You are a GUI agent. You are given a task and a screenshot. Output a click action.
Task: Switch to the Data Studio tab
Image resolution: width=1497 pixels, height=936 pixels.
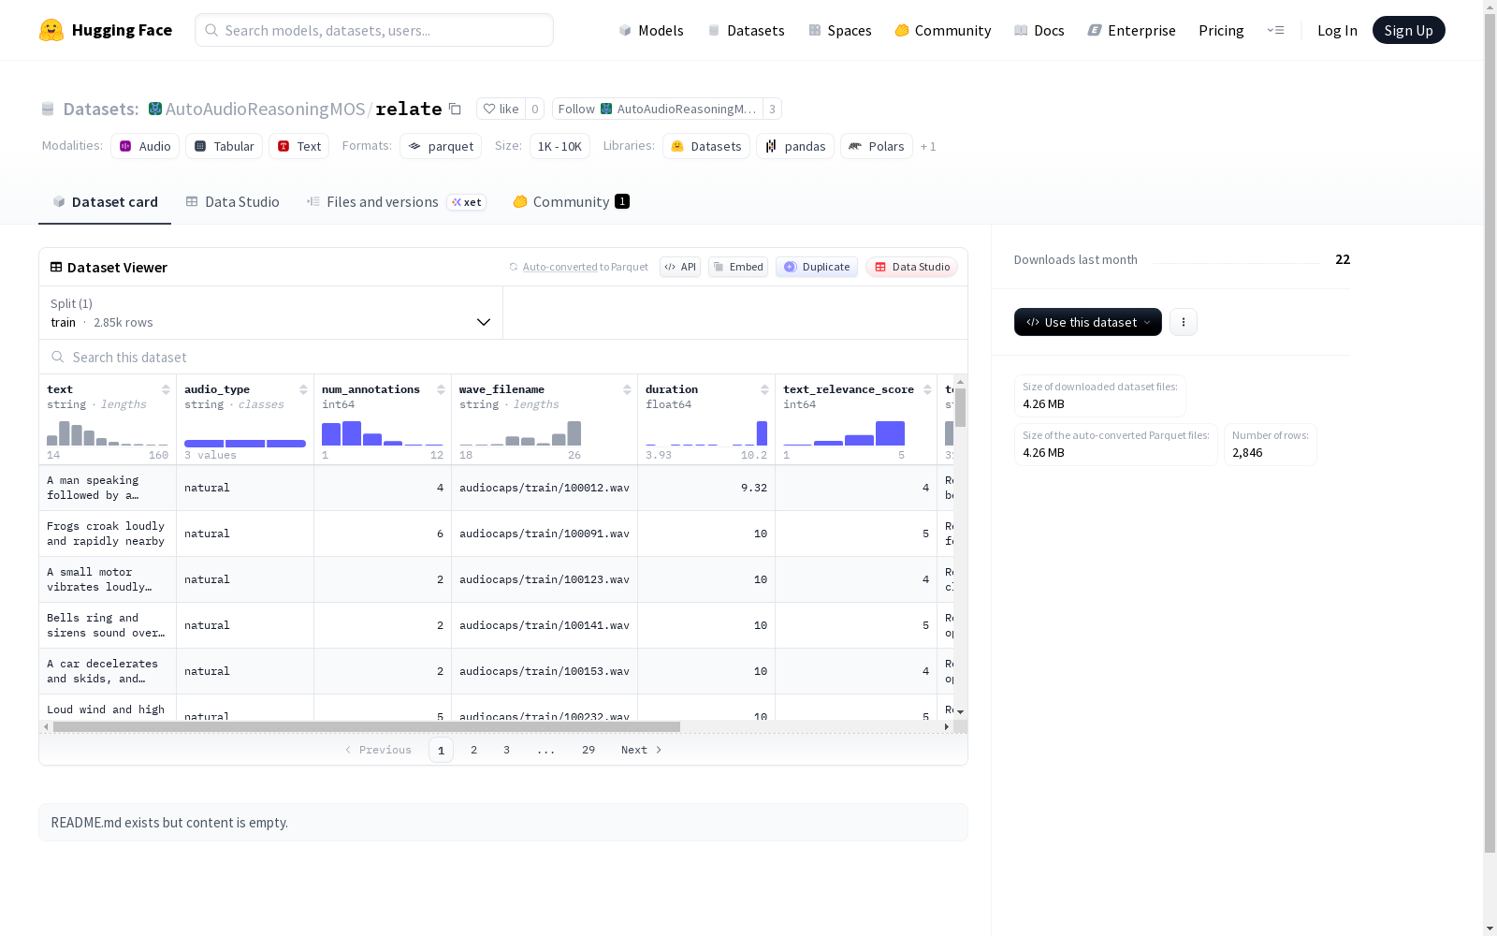(x=232, y=202)
